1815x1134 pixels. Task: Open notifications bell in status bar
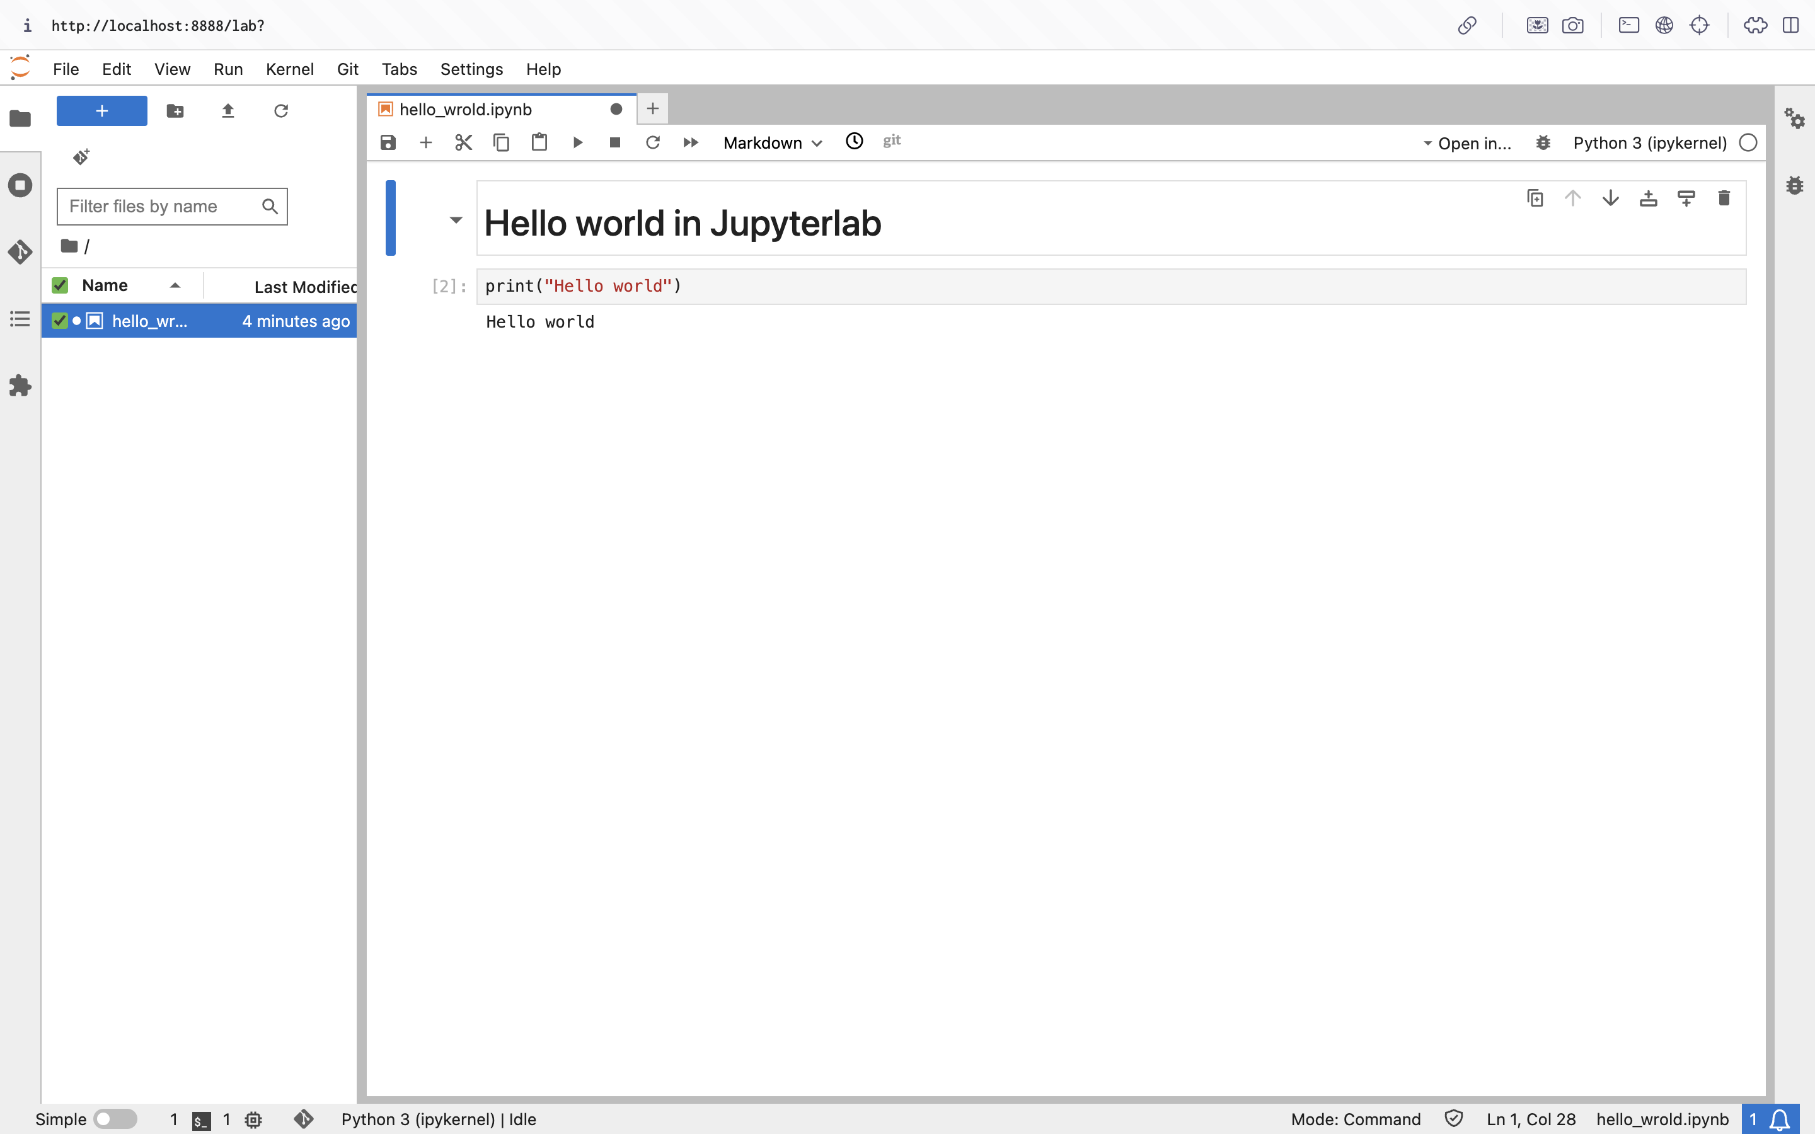click(1780, 1119)
